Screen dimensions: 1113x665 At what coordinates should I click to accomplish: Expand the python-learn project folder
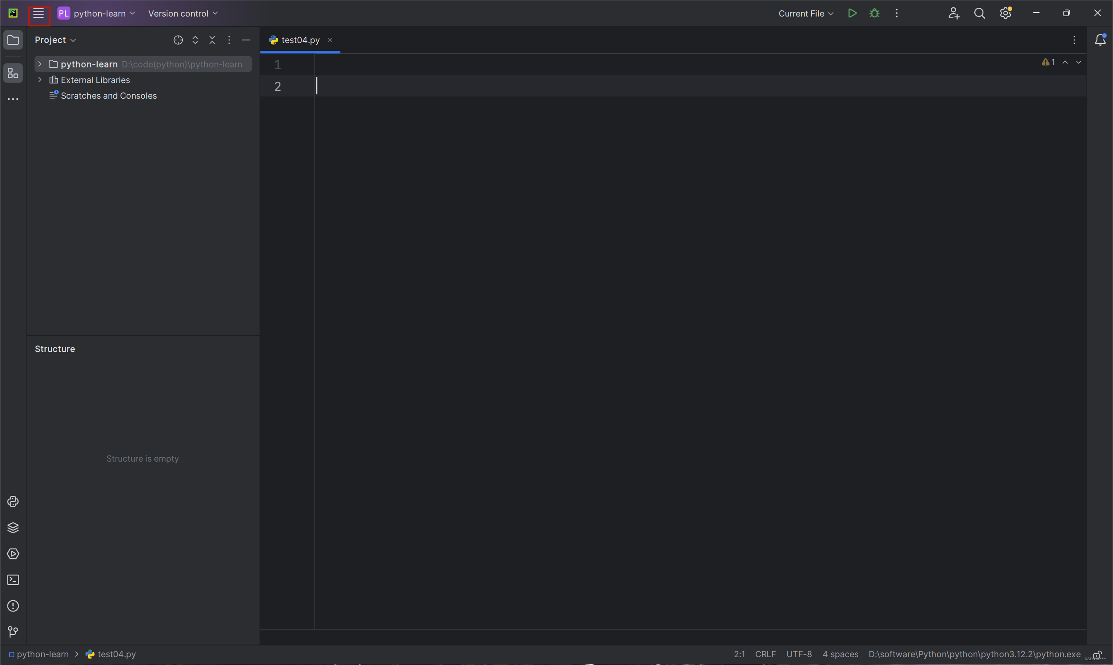coord(40,64)
